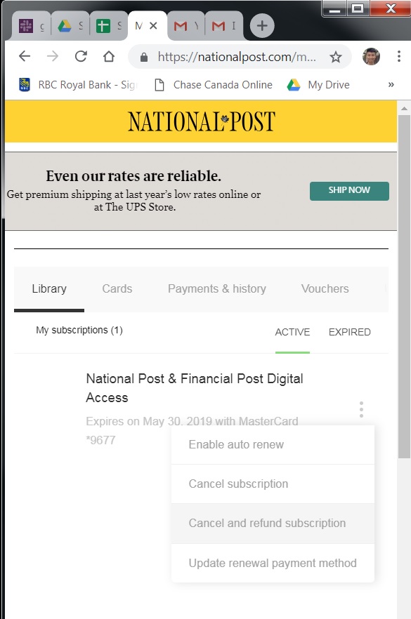Screen dimensions: 411x619
Task: Open the My Drive bookmark
Action: tap(318, 84)
